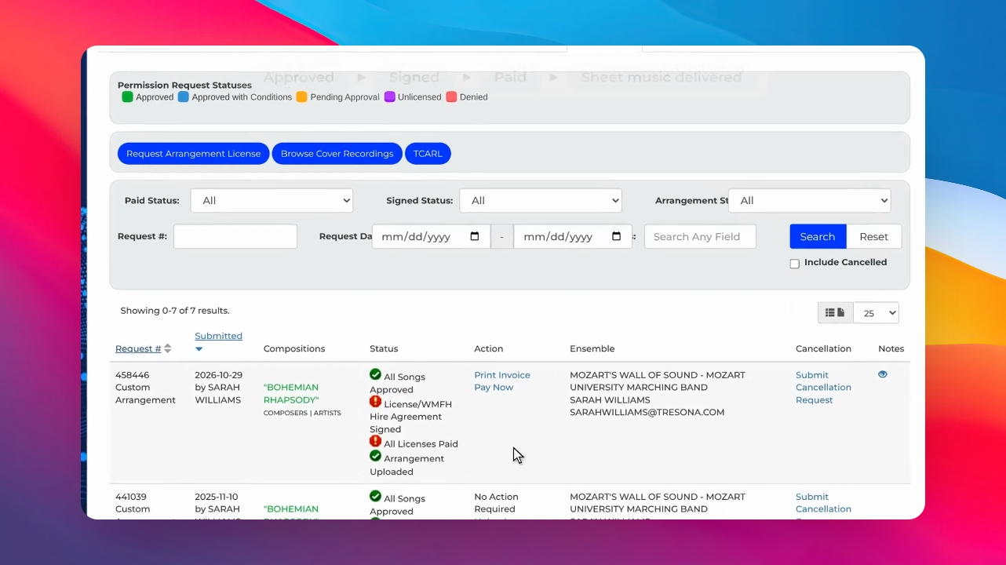Click the sort arrows beside Request #
This screenshot has width=1006, height=565.
[167, 348]
